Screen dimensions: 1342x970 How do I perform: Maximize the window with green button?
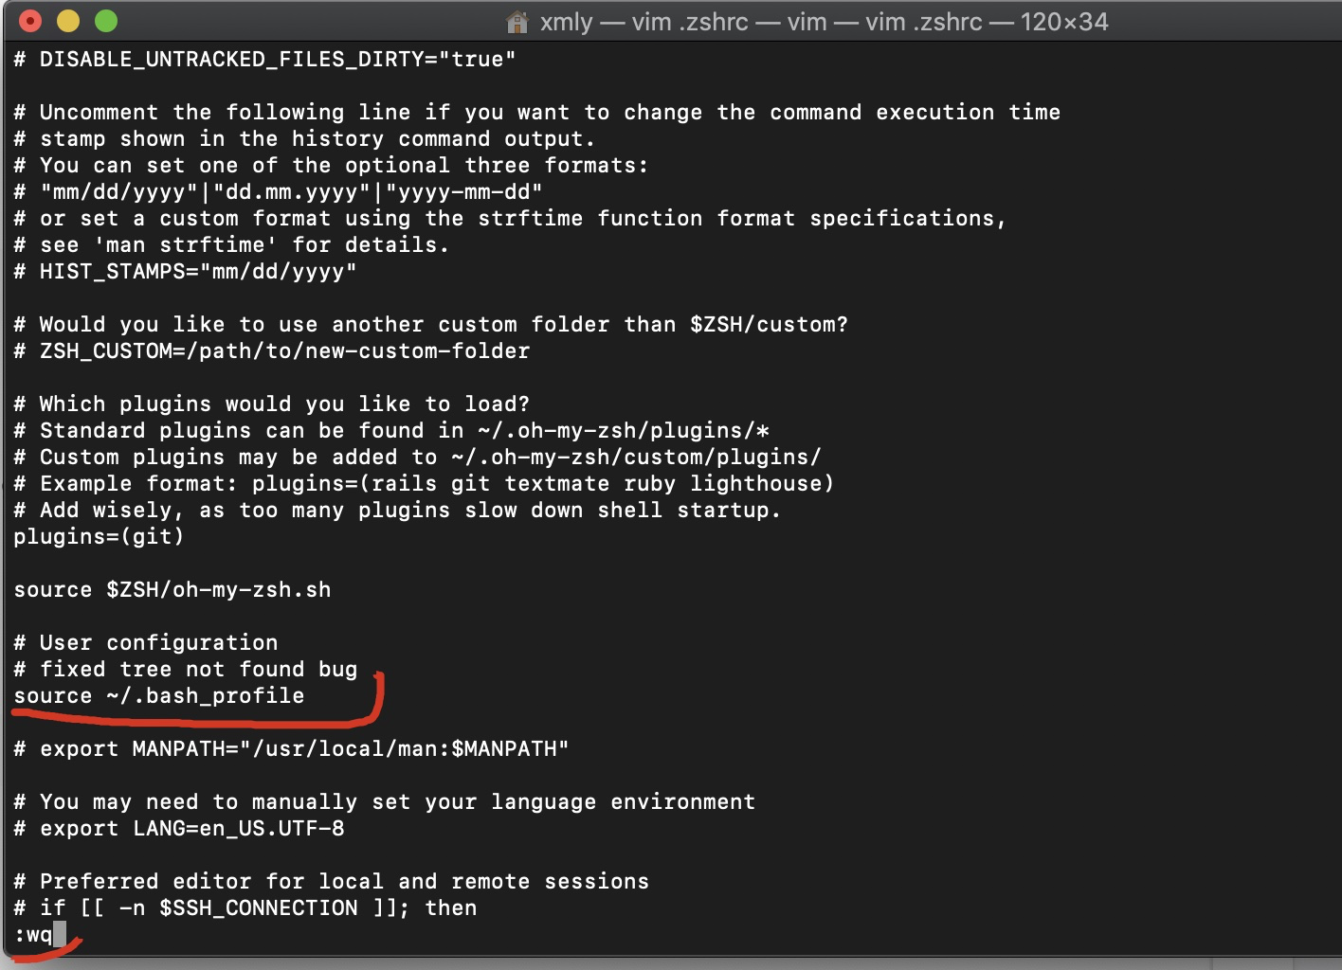[x=106, y=21]
